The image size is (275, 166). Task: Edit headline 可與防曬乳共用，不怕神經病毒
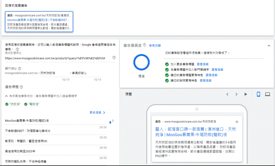pyautogui.click(x=56, y=161)
